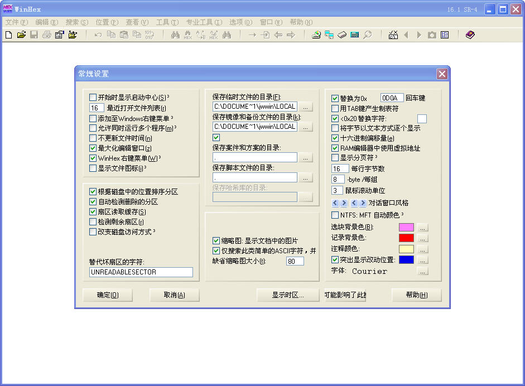The image size is (525, 386).
Task: Click the 缺省缩略图大小 field showing 80
Action: tap(295, 261)
